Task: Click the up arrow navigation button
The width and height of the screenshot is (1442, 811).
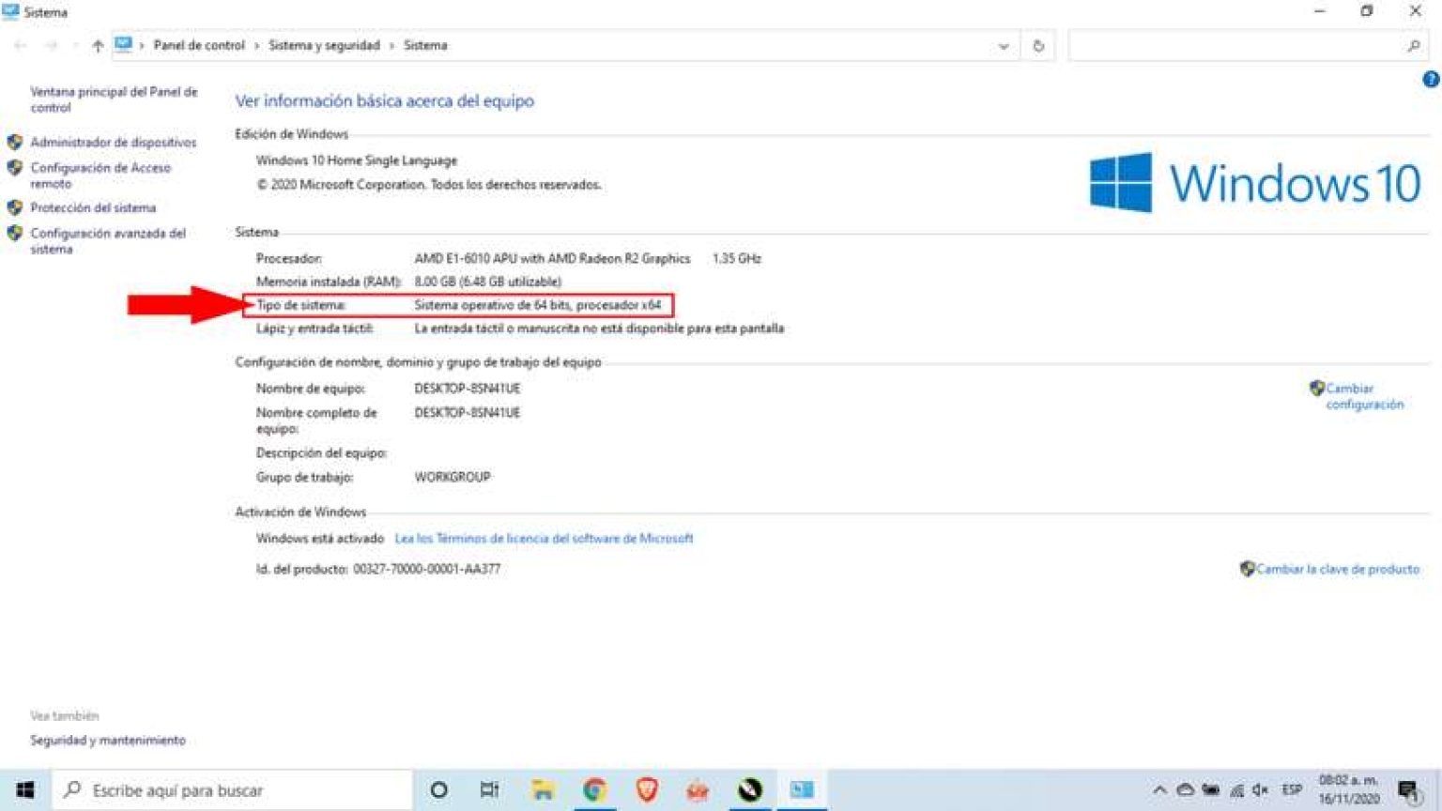Action: (98, 46)
